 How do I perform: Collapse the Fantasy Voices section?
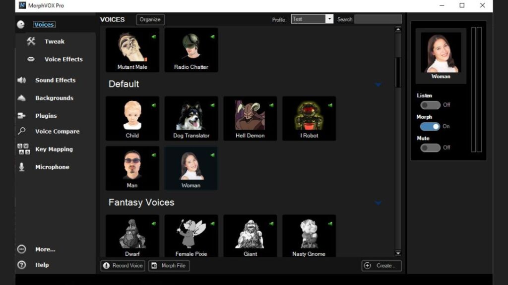tap(378, 203)
